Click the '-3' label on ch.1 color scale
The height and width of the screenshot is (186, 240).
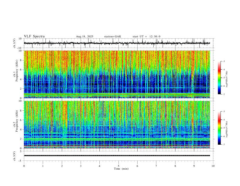224,61
